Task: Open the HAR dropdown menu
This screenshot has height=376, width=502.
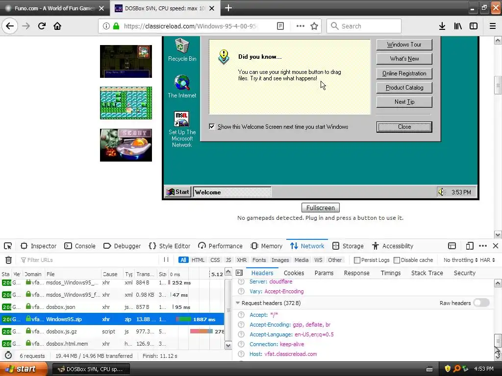Action: [487, 260]
